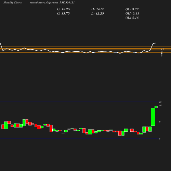Click the high value 'H: 14.06'

98,9
